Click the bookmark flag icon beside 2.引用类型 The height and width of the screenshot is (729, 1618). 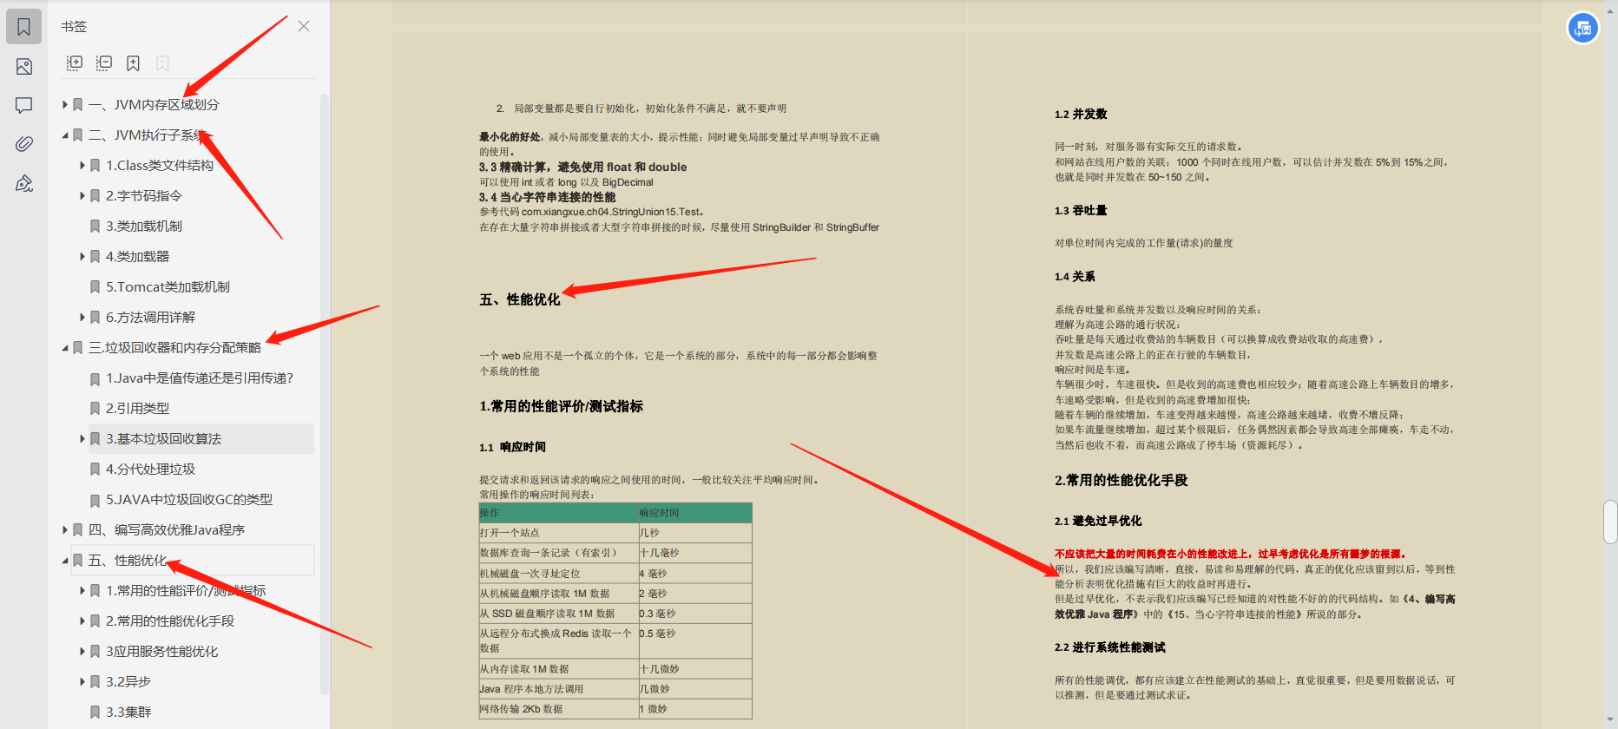click(x=95, y=409)
